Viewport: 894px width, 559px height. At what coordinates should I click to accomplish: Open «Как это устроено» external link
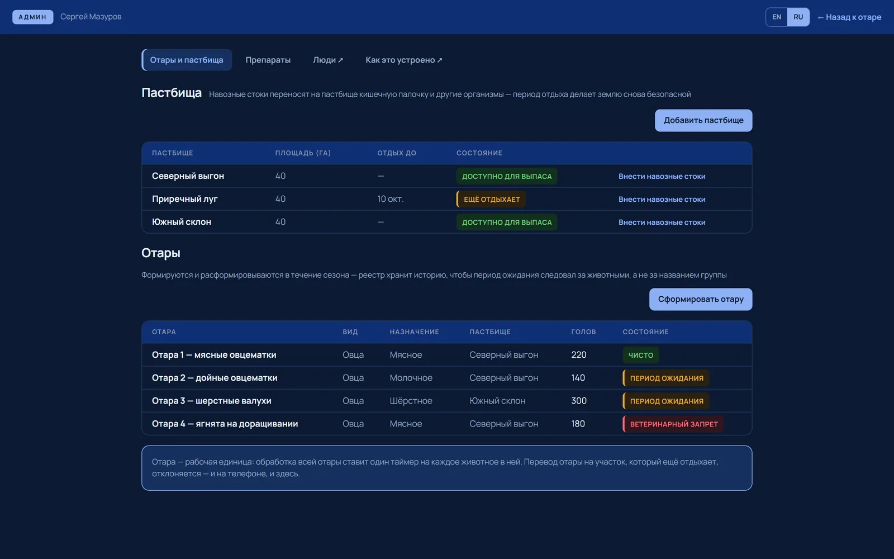click(404, 60)
